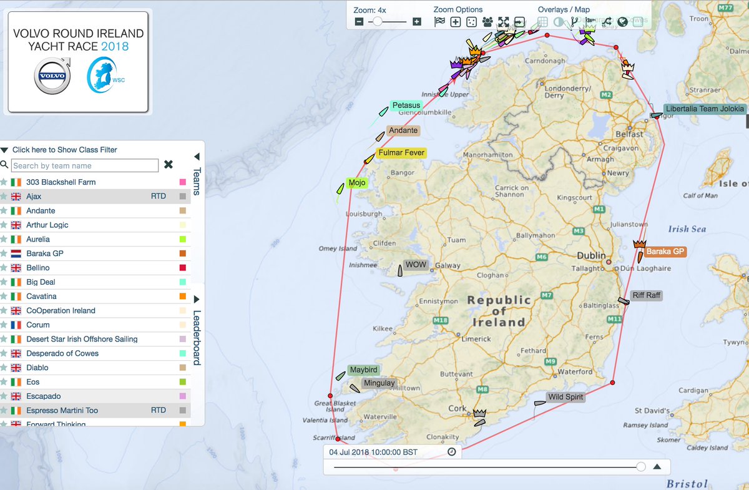Click the Andante map label
Screen dimensions: 749x490
coord(403,130)
